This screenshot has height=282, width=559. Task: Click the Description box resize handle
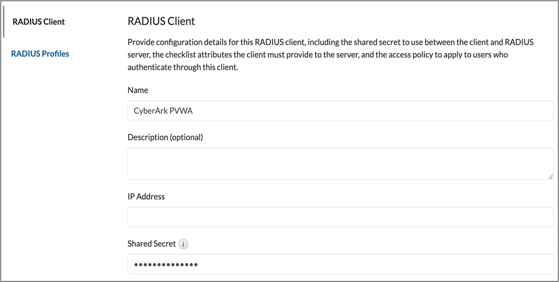pyautogui.click(x=550, y=176)
